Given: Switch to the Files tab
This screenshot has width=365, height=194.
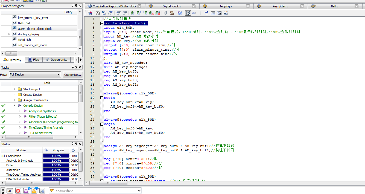Looking at the screenshot, I should (33, 60).
